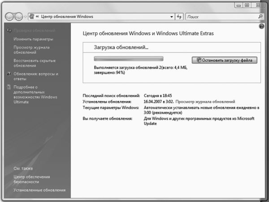Select 'Проверка обновлений' in the left sidebar

(34, 30)
